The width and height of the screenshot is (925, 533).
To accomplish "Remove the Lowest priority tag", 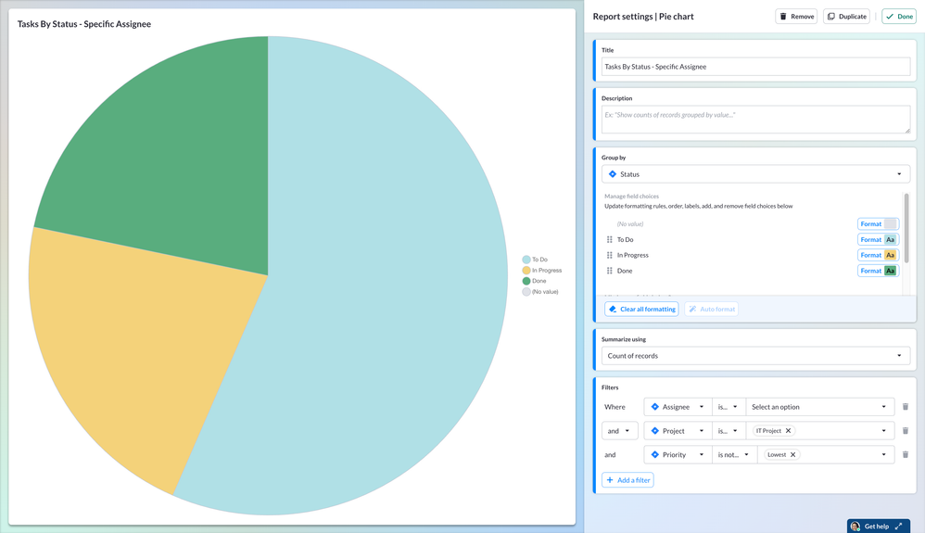I will pos(792,454).
